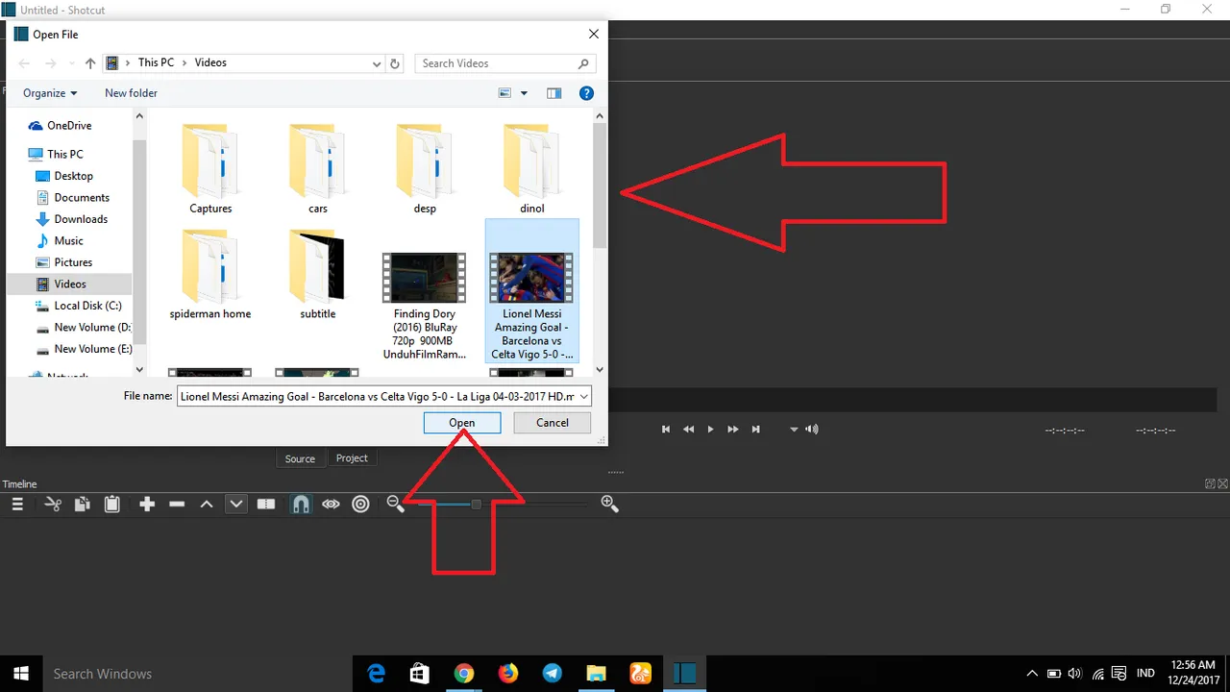The width and height of the screenshot is (1230, 692).
Task: Click the Up one level arrow
Action: [x=90, y=63]
